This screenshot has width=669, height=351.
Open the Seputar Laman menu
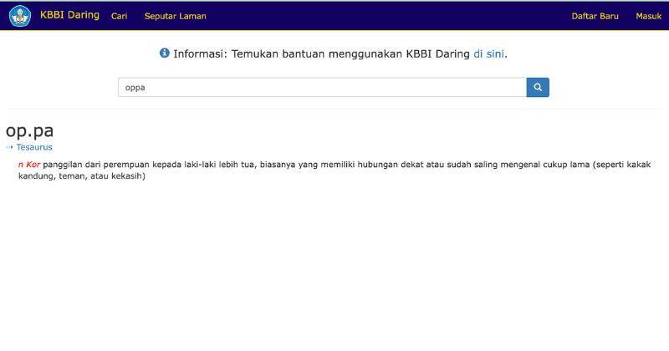coord(175,16)
